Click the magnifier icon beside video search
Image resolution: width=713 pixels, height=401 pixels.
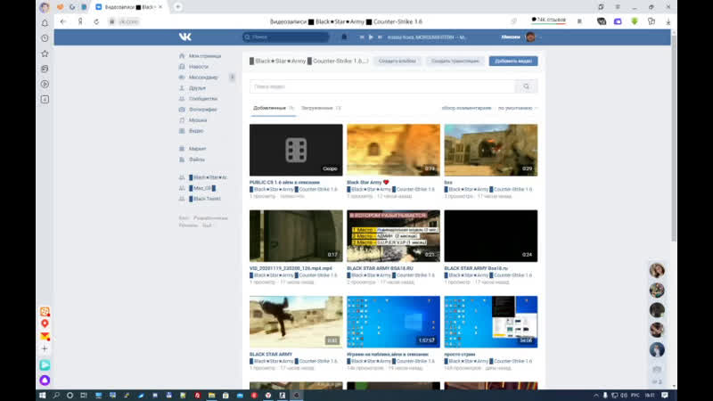coord(527,86)
